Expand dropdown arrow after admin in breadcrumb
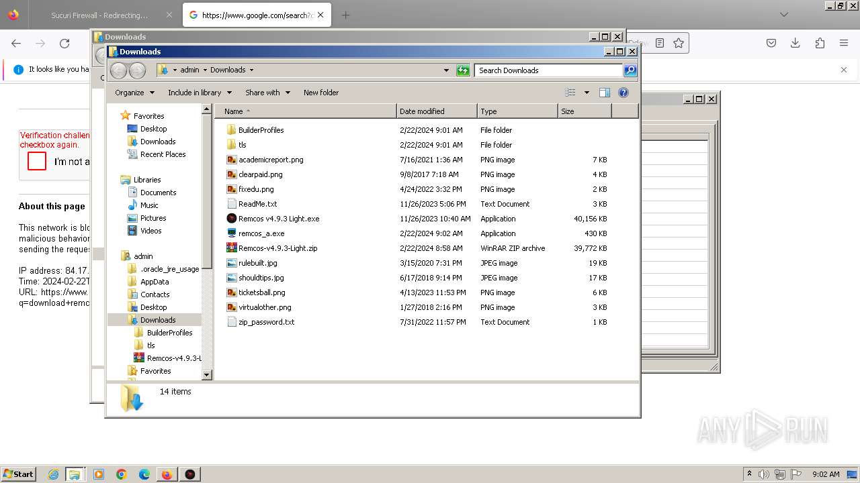 pyautogui.click(x=204, y=70)
